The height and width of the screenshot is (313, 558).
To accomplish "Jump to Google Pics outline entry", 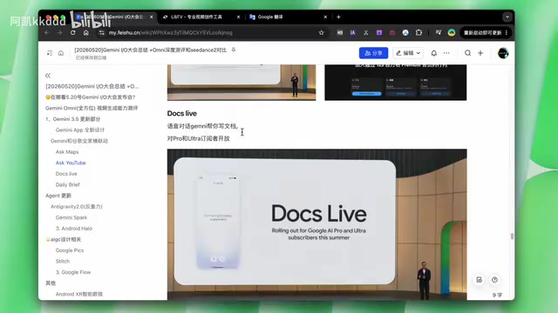I will click(x=70, y=250).
